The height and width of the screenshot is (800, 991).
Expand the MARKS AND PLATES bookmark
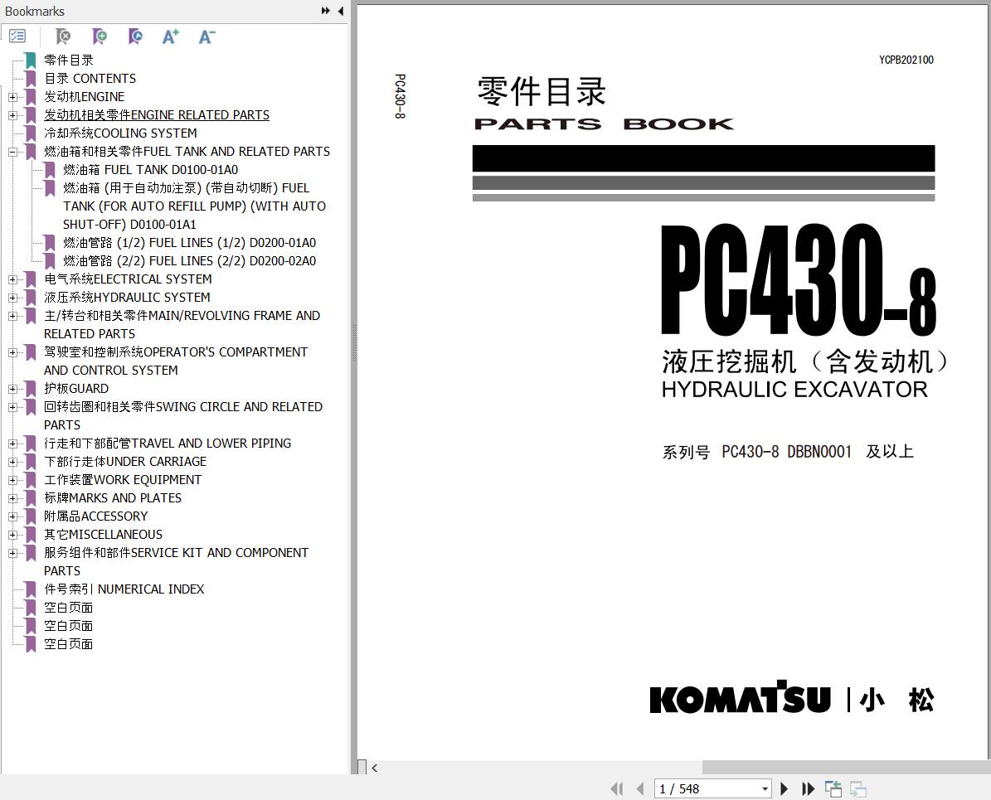(12, 498)
